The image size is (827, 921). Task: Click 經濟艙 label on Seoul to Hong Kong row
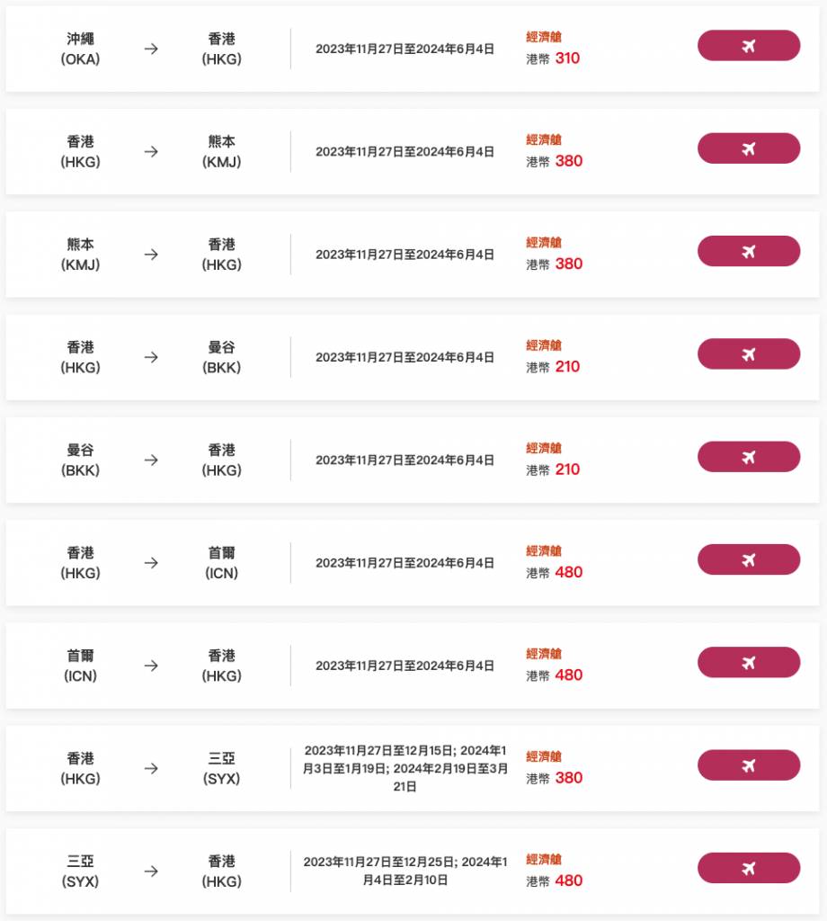(544, 654)
